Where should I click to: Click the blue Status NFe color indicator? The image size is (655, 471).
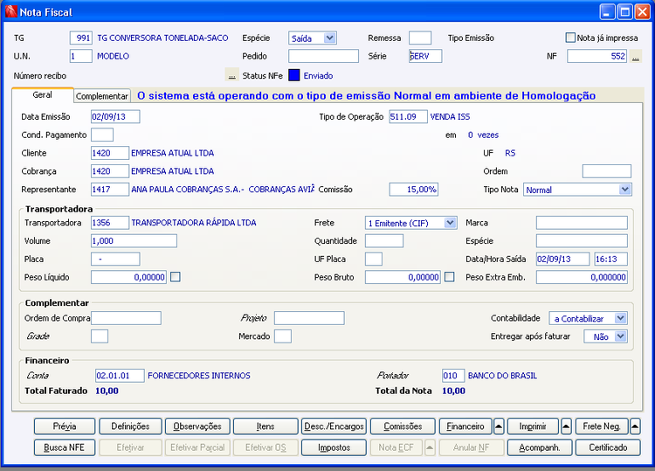pyautogui.click(x=294, y=76)
